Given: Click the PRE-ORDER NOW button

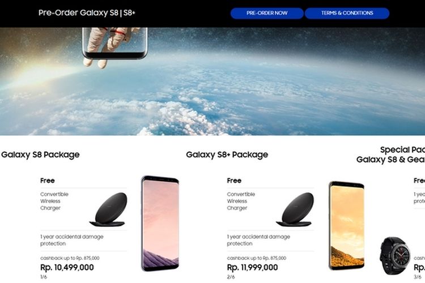Looking at the screenshot, I should point(267,13).
